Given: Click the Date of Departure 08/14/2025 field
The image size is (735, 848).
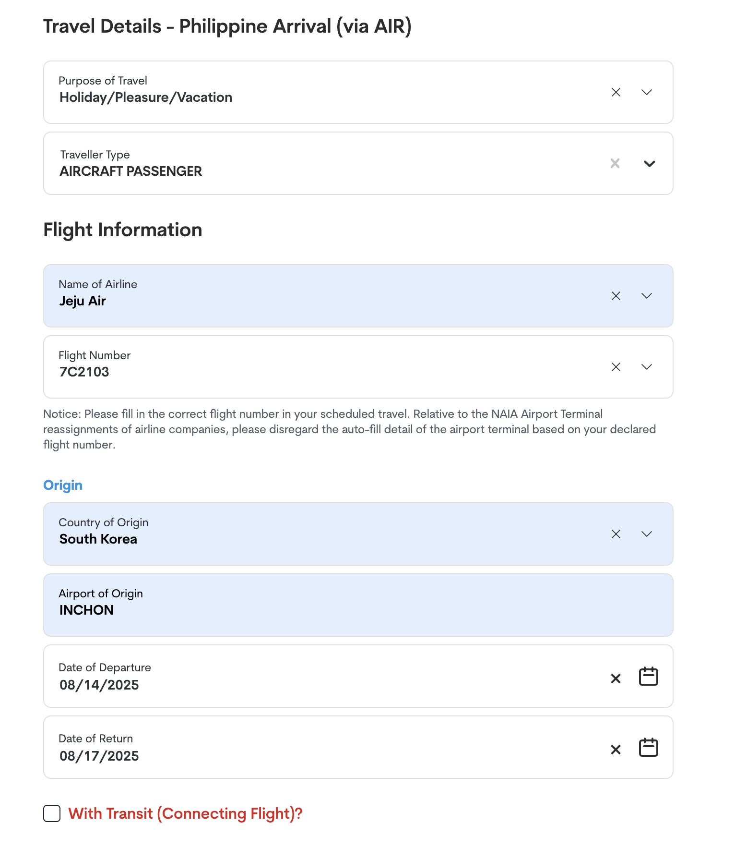Looking at the screenshot, I should pos(358,676).
